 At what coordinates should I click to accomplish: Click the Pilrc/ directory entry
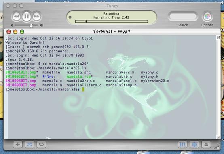(x=49, y=77)
